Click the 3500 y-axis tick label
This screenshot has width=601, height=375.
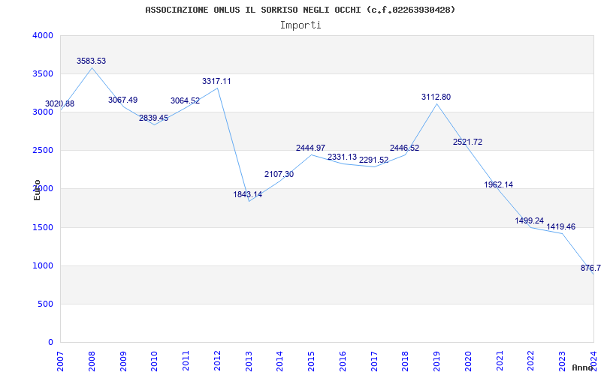coord(43,73)
